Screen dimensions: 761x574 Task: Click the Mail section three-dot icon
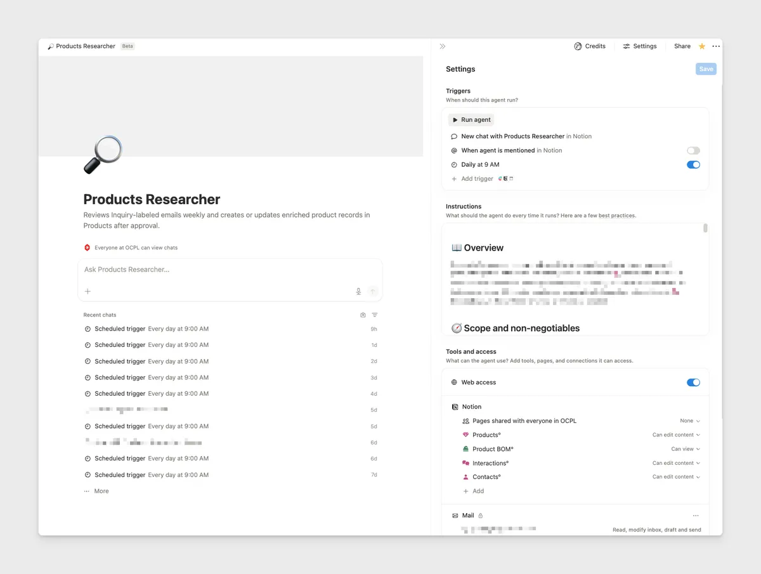point(696,516)
